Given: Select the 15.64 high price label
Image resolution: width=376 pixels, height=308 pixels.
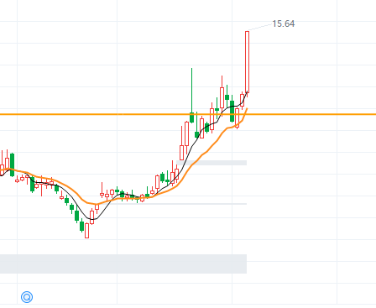Looking at the screenshot, I should pyautogui.click(x=283, y=23).
